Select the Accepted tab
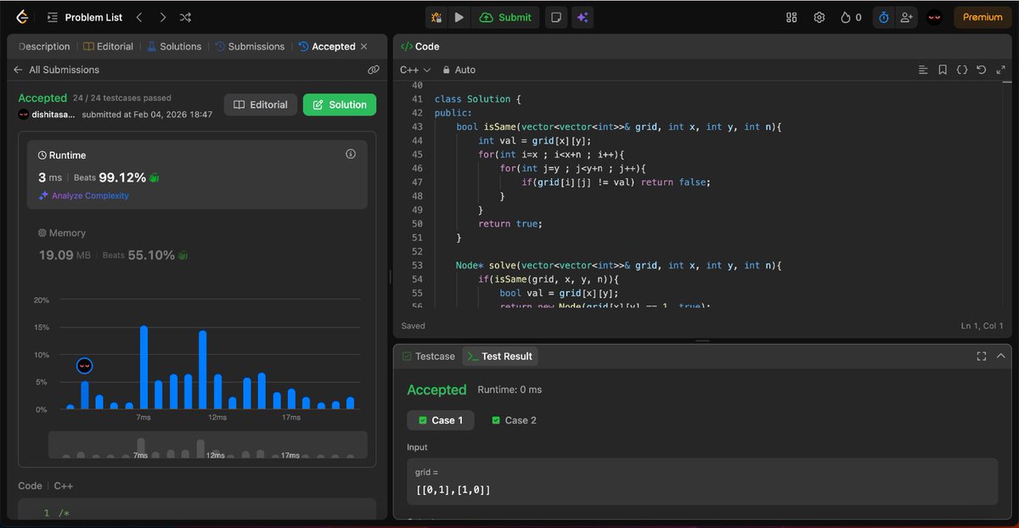This screenshot has height=528, width=1019. point(327,47)
